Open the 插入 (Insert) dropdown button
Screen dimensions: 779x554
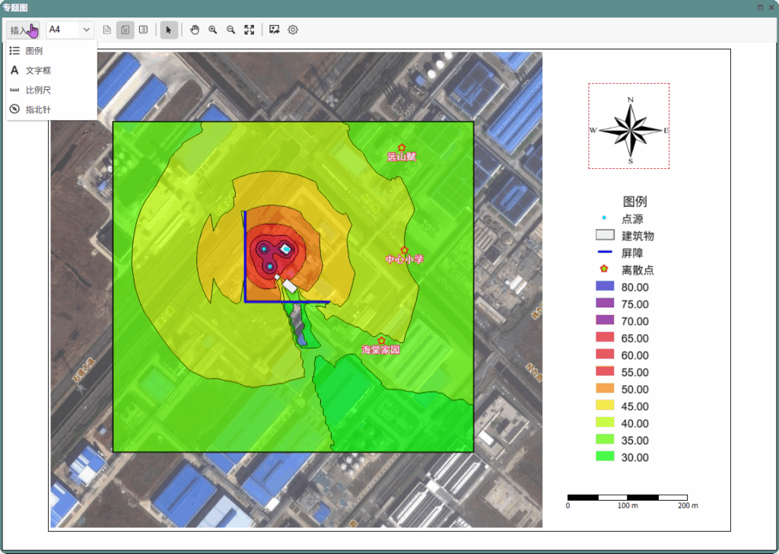(x=23, y=30)
